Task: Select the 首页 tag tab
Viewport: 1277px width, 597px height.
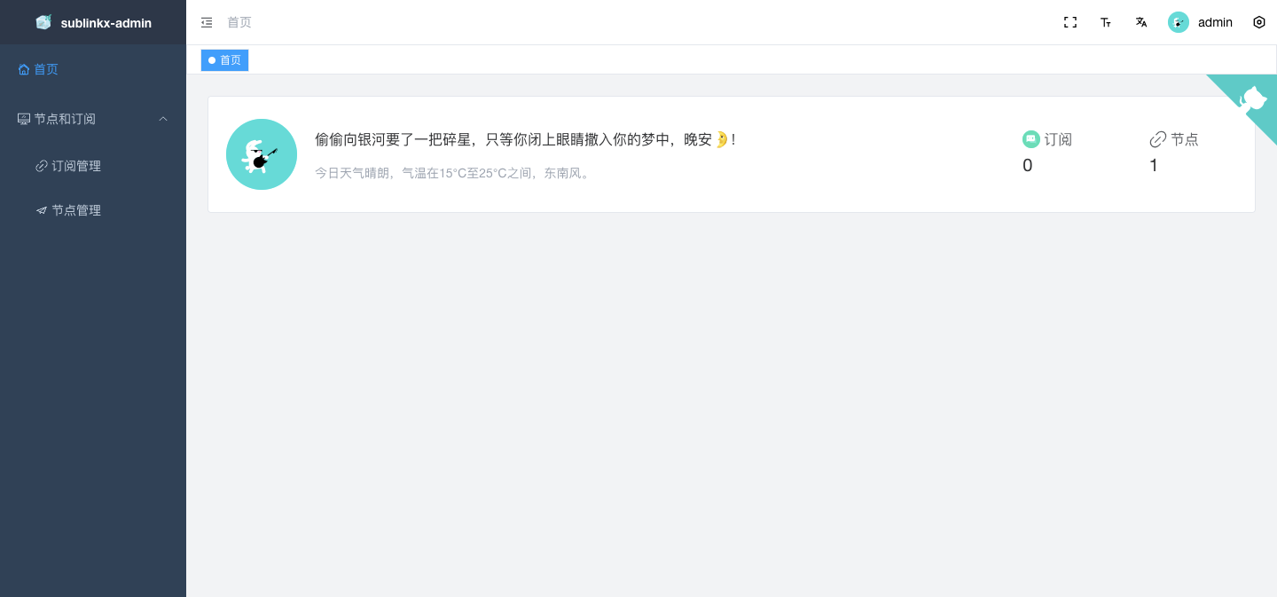Action: coord(224,60)
